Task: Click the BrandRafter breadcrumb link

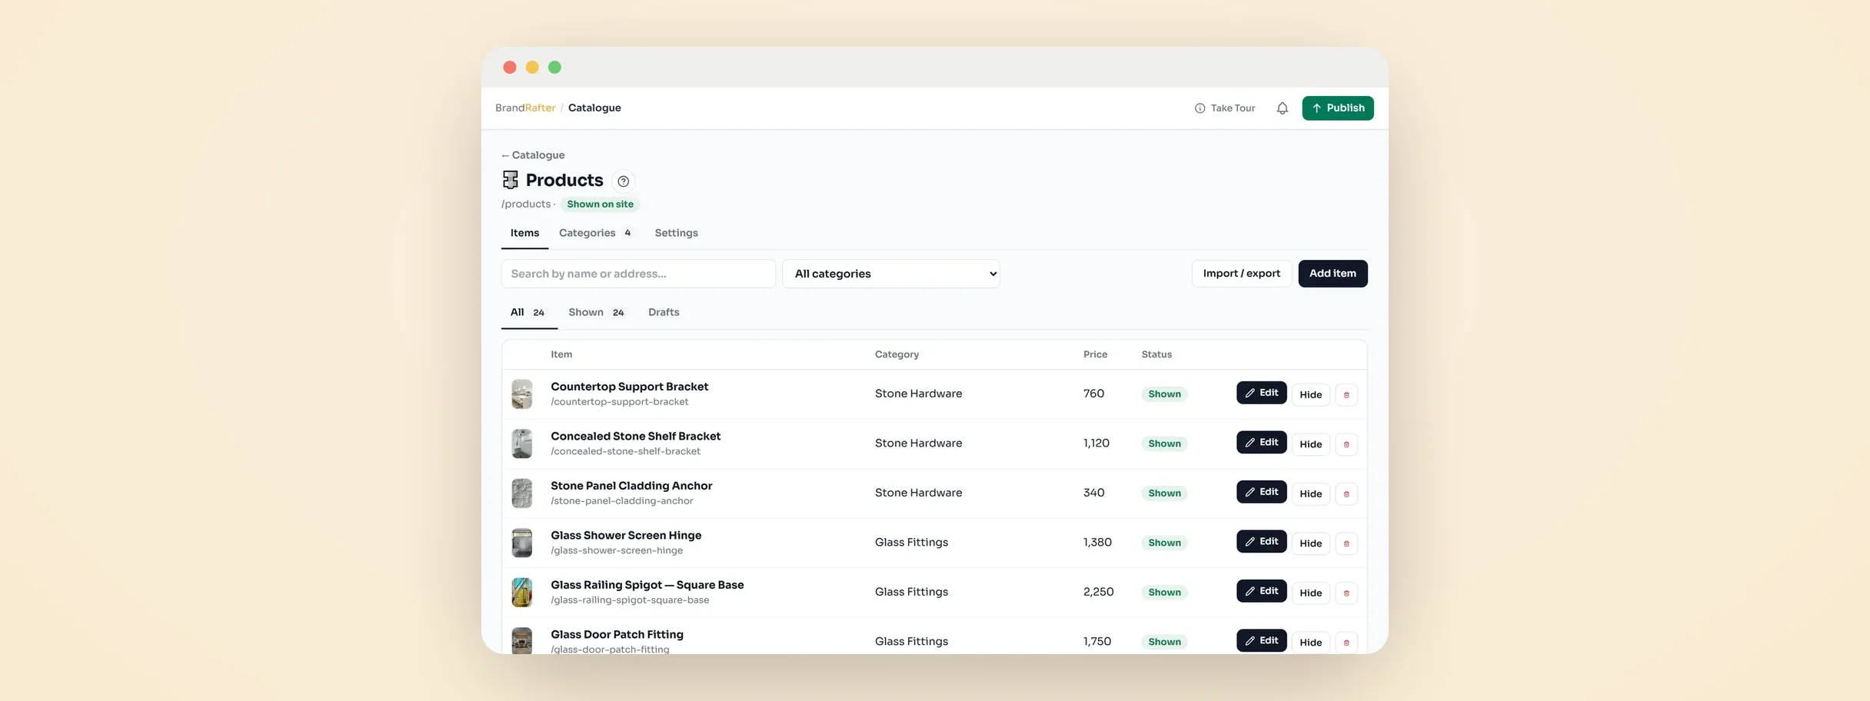Action: 525,108
